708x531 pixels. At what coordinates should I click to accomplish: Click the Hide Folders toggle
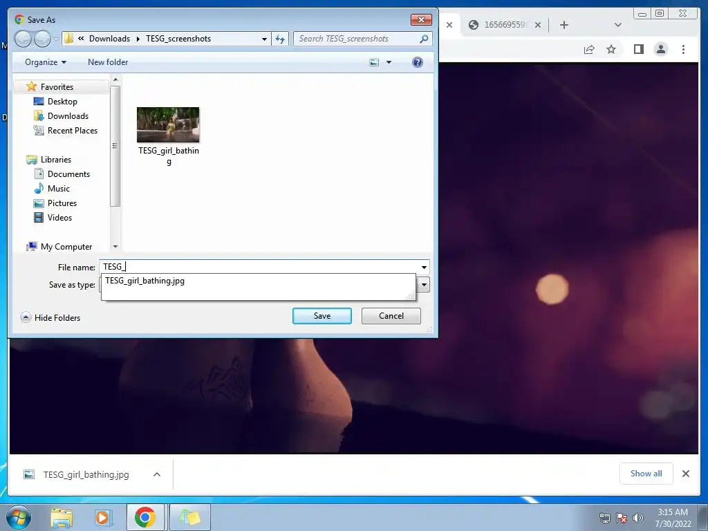tap(50, 317)
